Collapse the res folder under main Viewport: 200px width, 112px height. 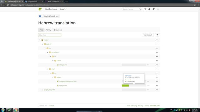50,73
